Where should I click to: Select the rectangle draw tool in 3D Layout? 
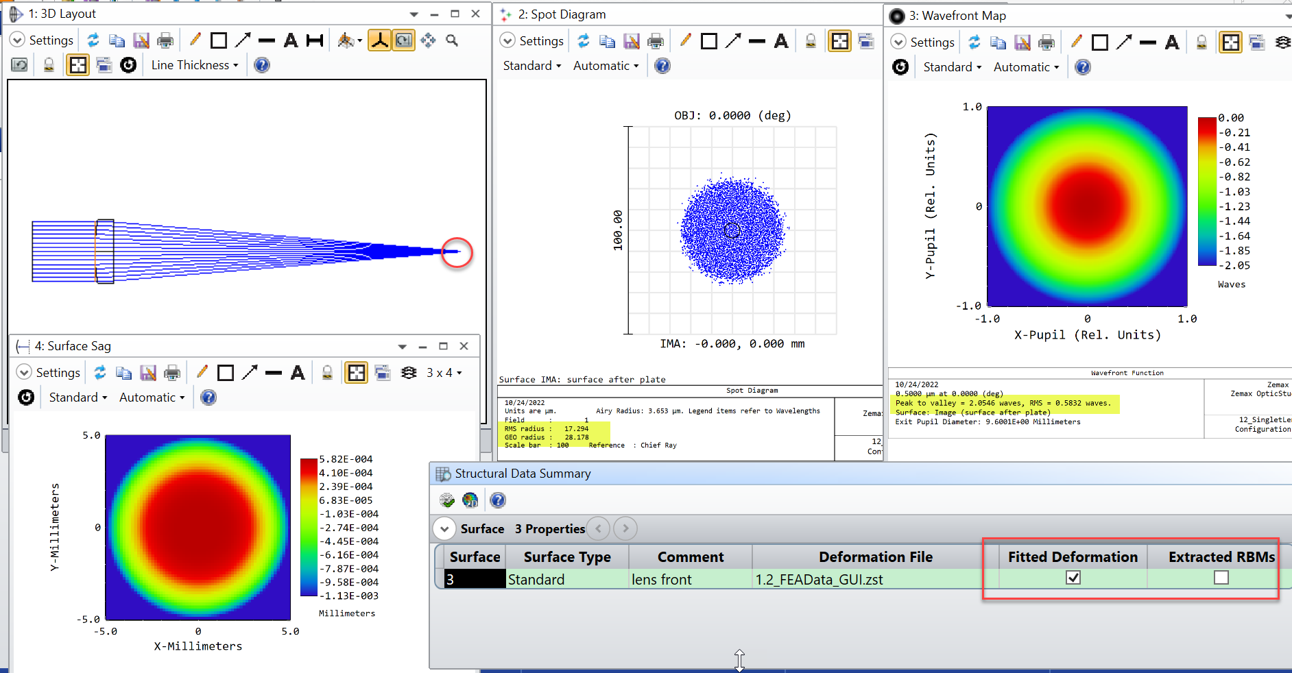coord(219,40)
